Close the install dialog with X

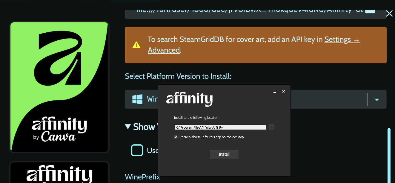[x=389, y=13]
